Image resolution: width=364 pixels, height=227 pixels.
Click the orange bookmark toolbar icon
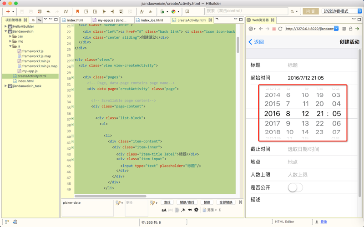(77, 11)
